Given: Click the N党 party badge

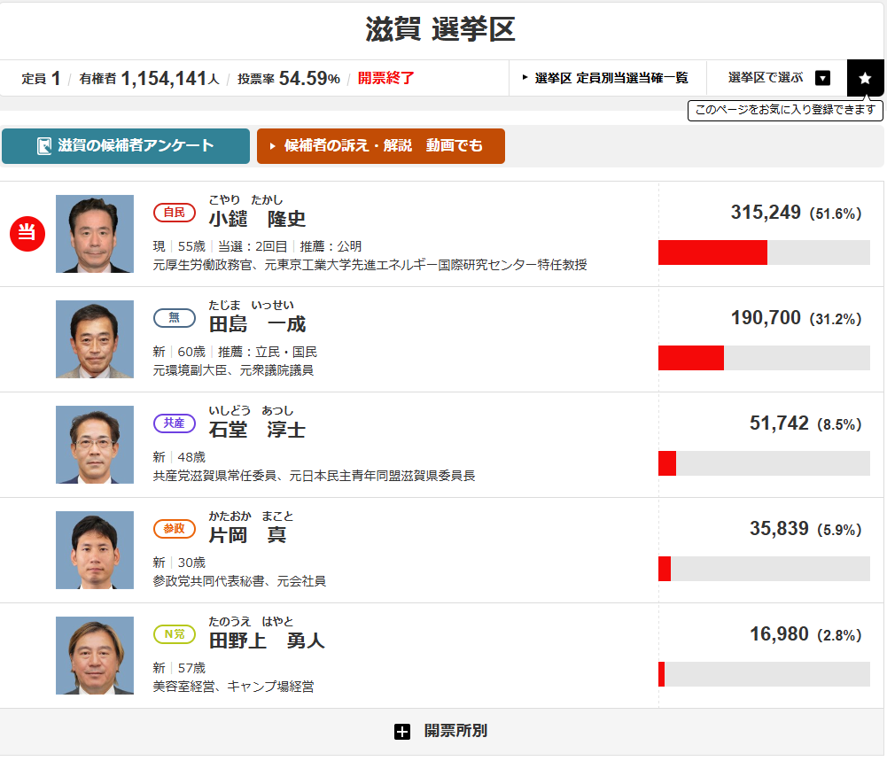Looking at the screenshot, I should (175, 634).
